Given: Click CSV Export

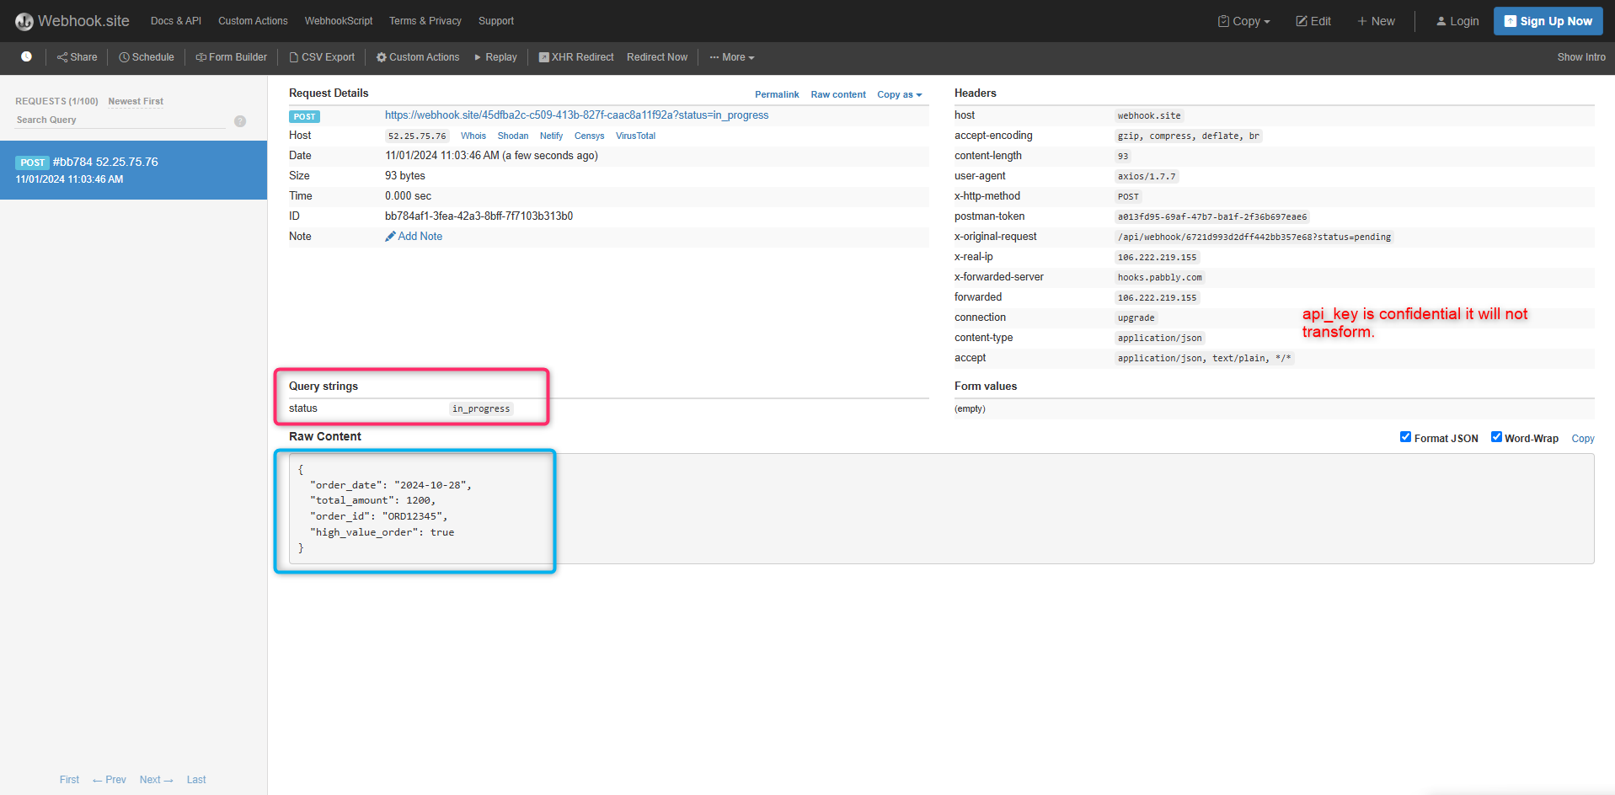Looking at the screenshot, I should coord(322,57).
